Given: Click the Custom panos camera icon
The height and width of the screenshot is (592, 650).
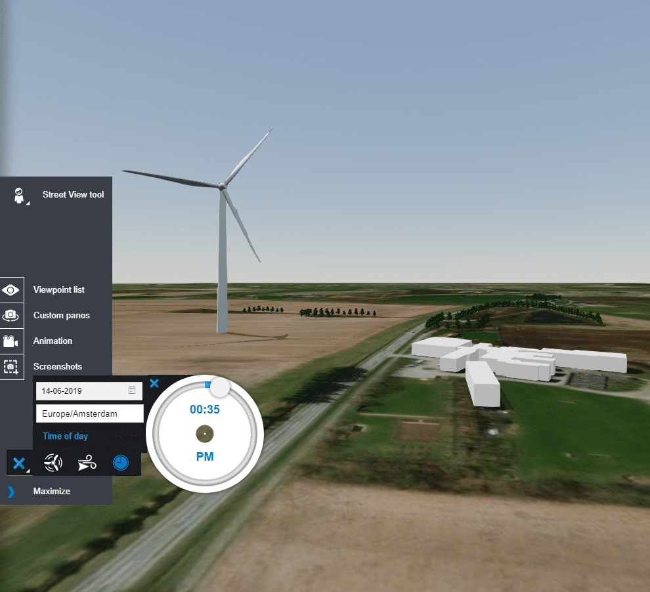Looking at the screenshot, I should [x=11, y=316].
